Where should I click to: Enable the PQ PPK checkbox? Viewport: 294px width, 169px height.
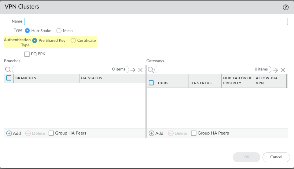pos(27,54)
